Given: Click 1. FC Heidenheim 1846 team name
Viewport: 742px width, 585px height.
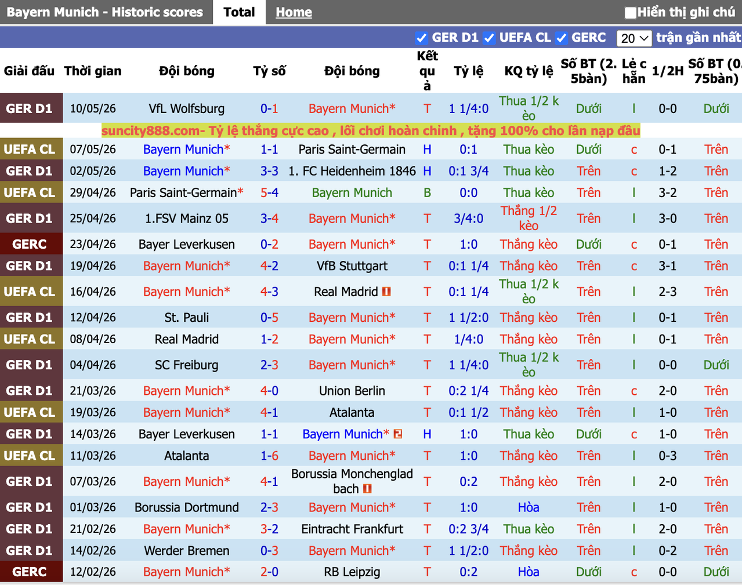Looking at the screenshot, I should coord(352,171).
